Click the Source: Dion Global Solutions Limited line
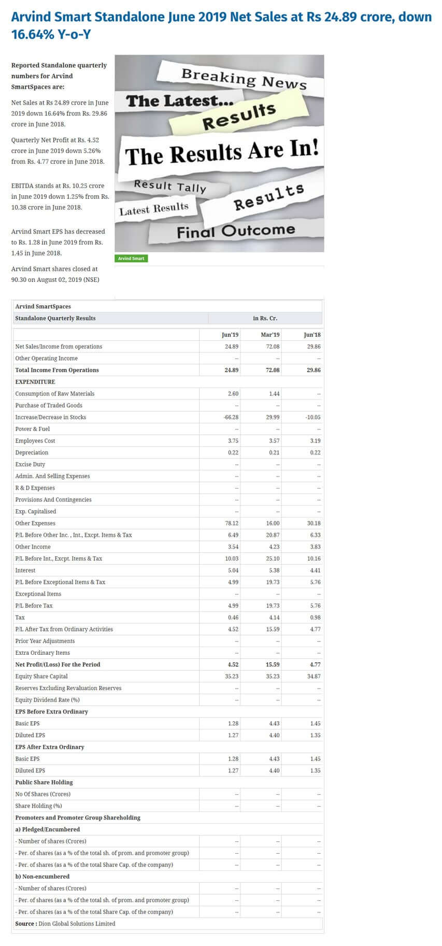This screenshot has height=946, width=442. (65, 924)
